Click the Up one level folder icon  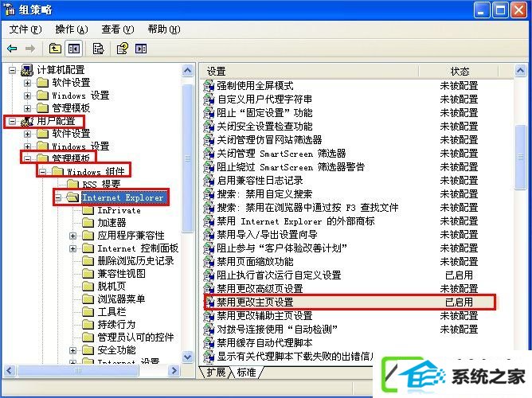pyautogui.click(x=55, y=49)
